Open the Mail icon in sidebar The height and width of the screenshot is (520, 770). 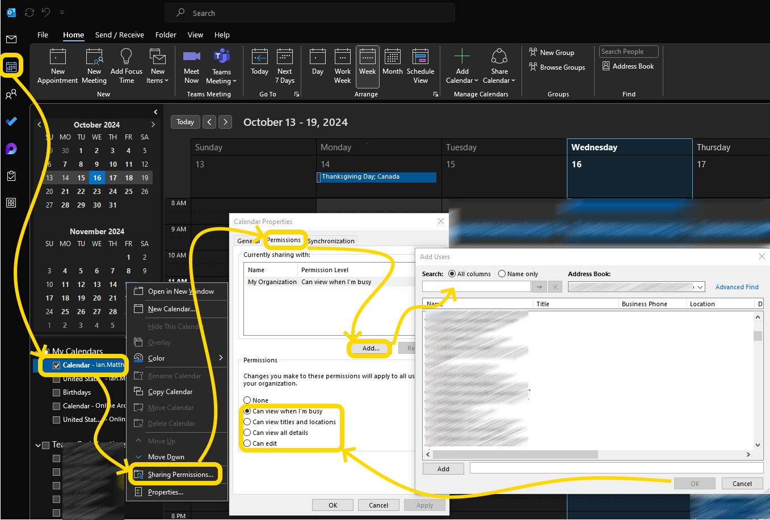point(11,39)
